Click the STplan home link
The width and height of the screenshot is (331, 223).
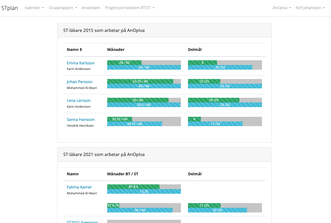click(x=10, y=8)
